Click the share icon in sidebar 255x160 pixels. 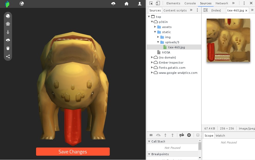8,56
